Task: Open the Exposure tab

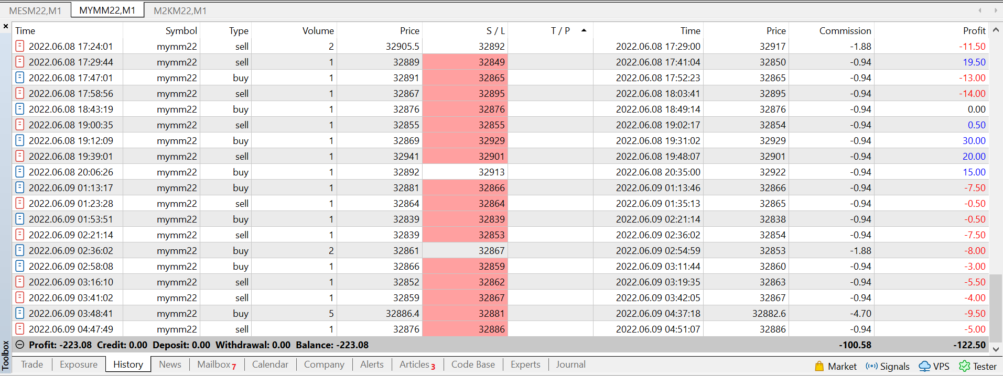Action: [79, 364]
